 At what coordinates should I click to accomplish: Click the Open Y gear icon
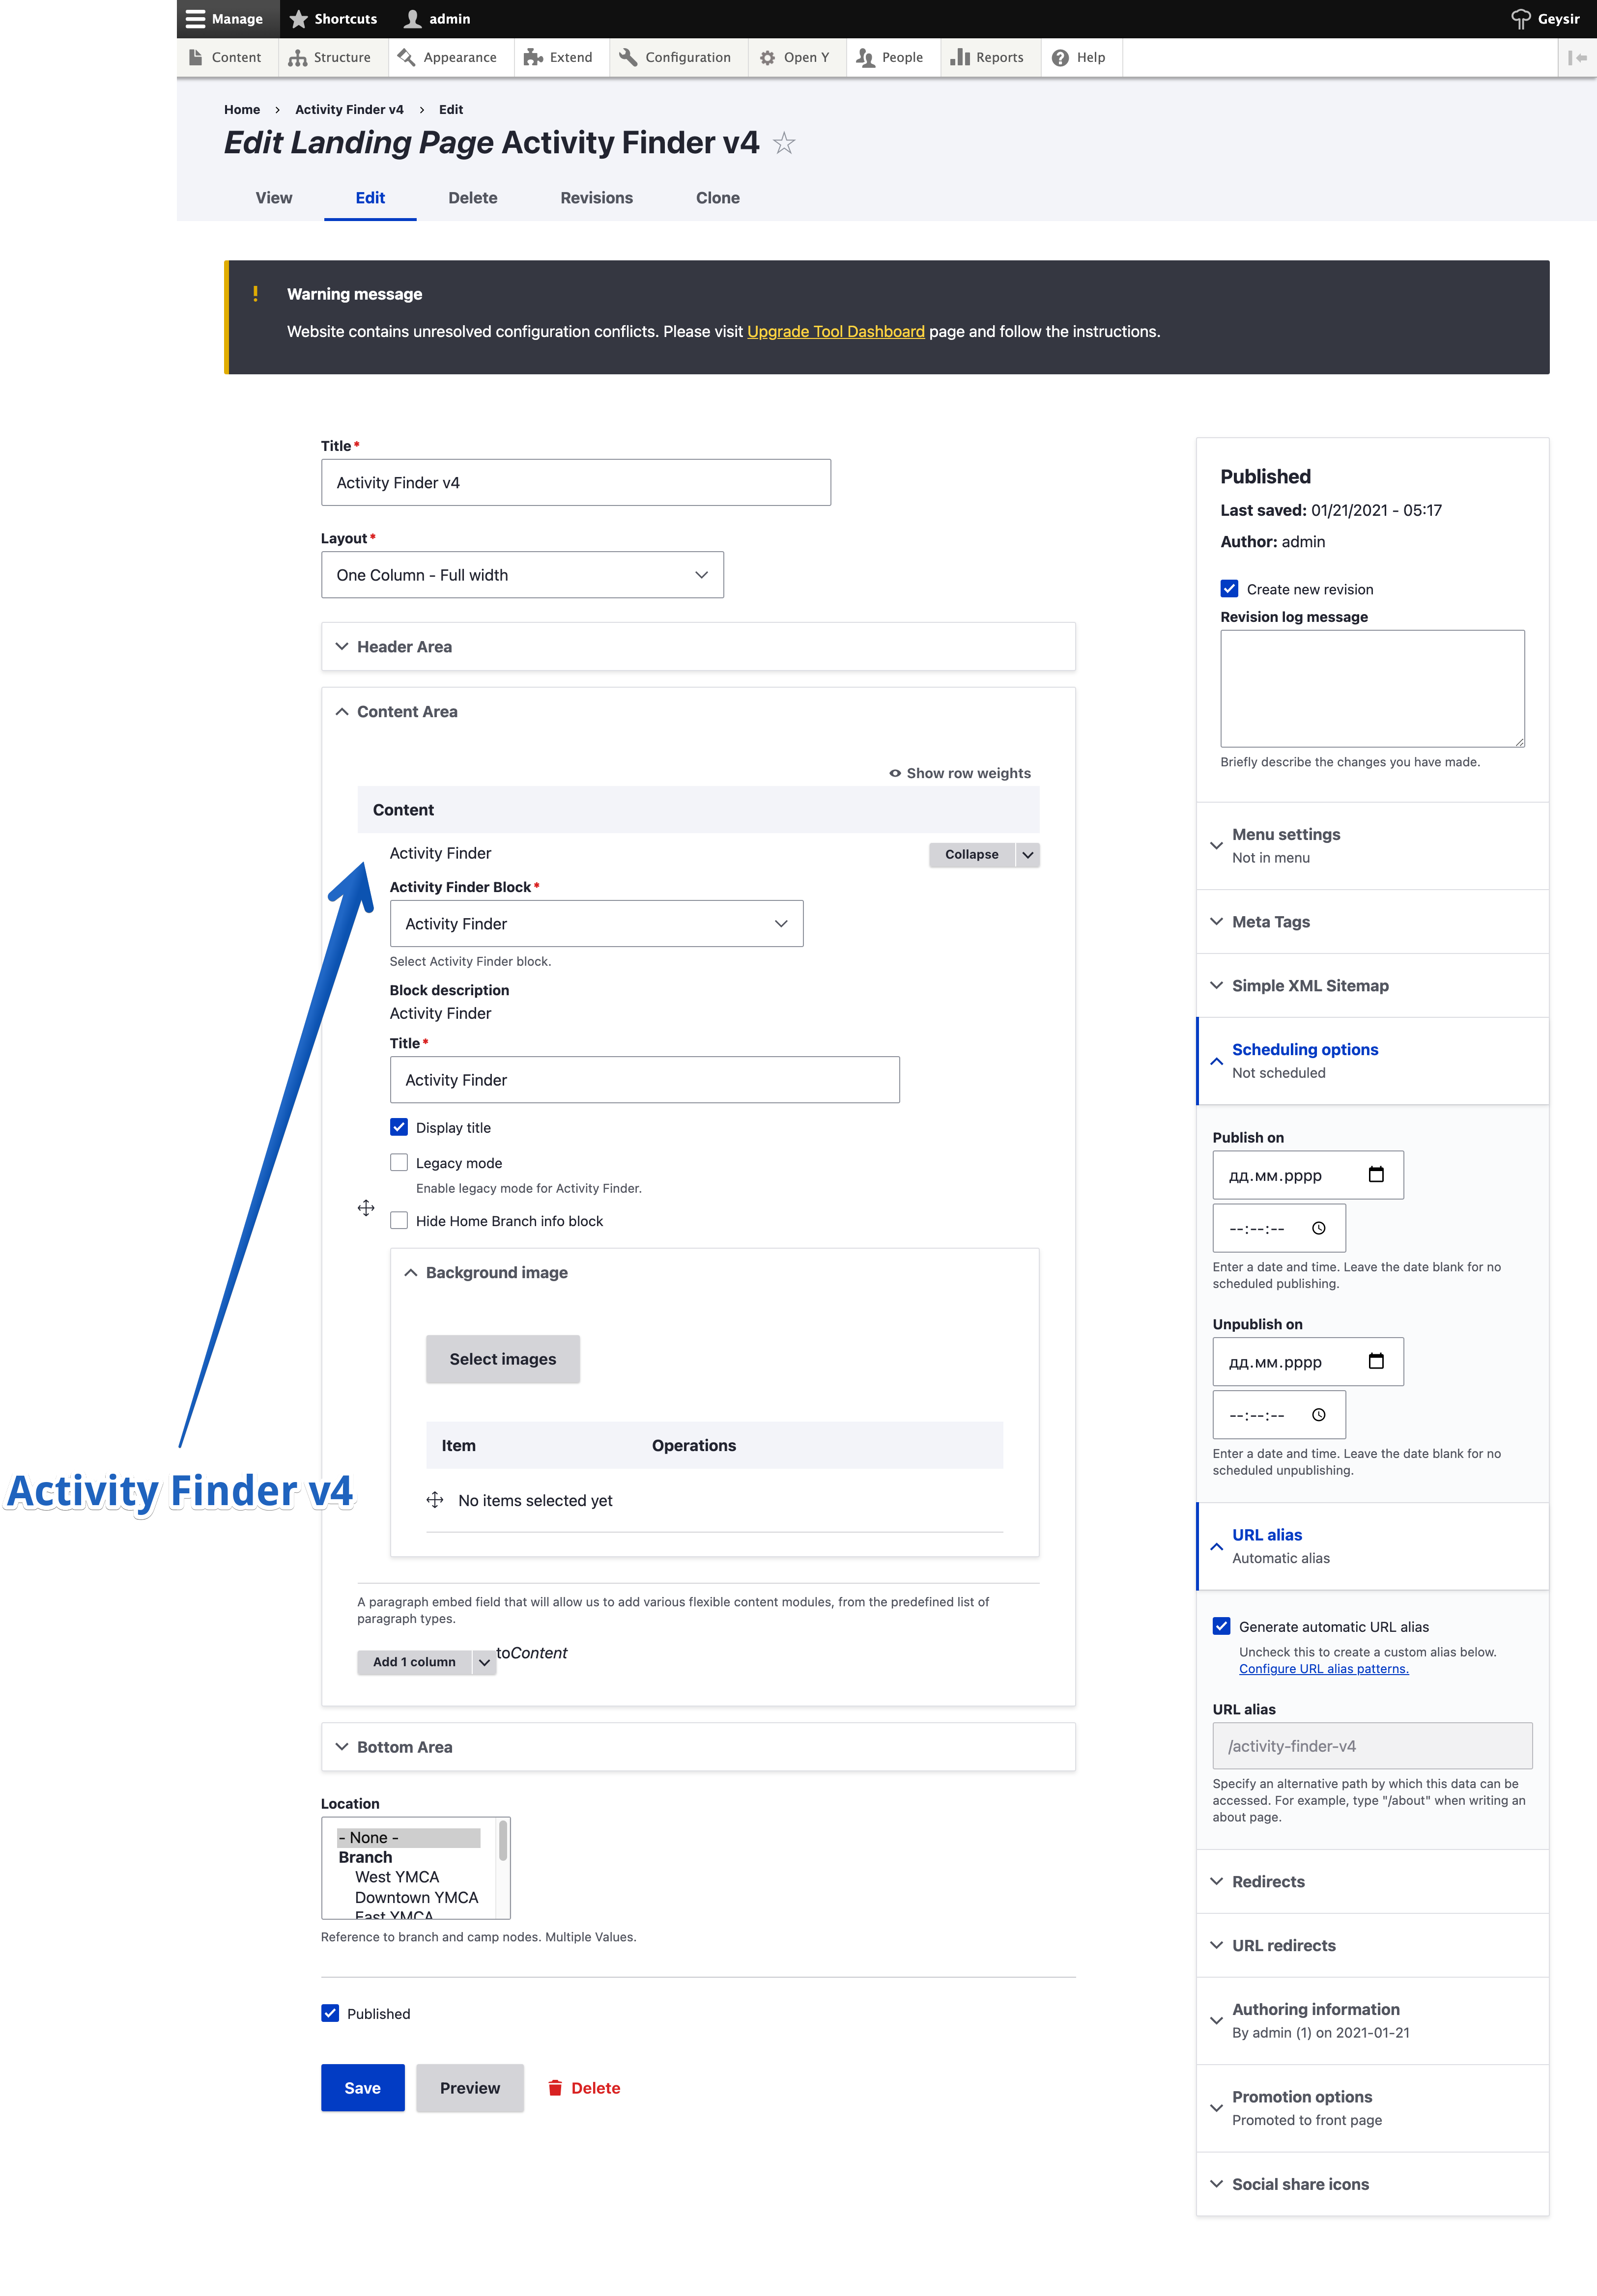pyautogui.click(x=768, y=58)
